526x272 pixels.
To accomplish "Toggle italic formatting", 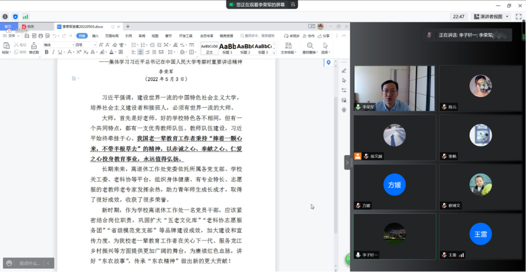I will pos(53,52).
